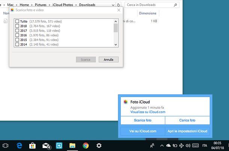
Task: Click the Annulla button
Action: pyautogui.click(x=108, y=60)
